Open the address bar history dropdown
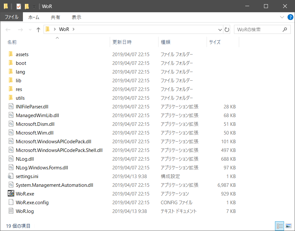Viewport: 295px width, 231px height. pyautogui.click(x=220, y=29)
